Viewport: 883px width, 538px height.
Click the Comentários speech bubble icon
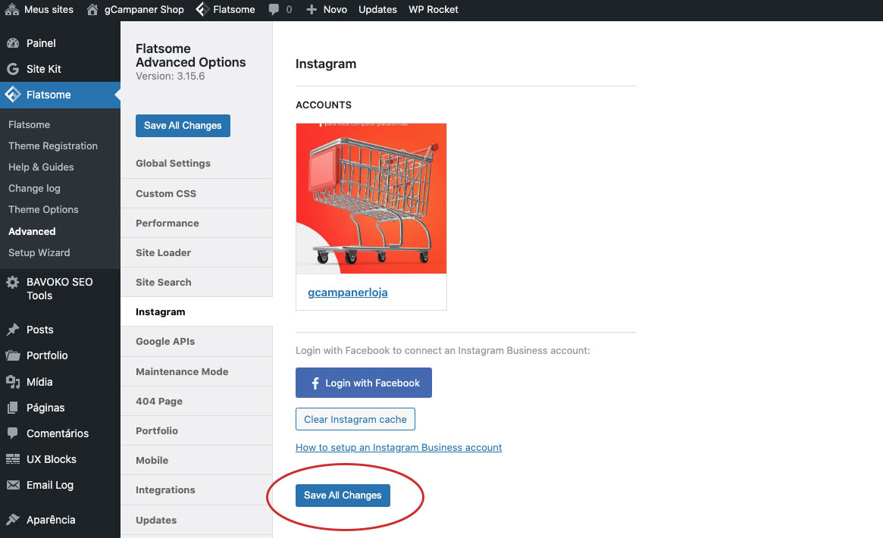click(13, 433)
